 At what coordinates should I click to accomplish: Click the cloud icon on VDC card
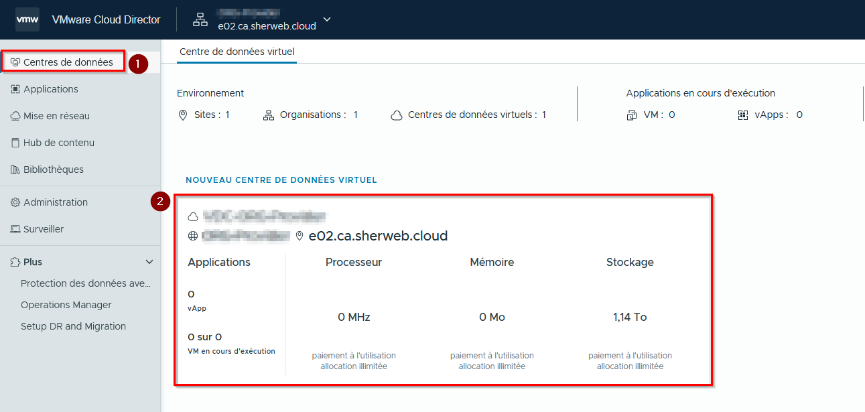click(x=193, y=217)
